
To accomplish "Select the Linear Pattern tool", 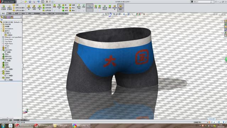I will tap(59, 7).
